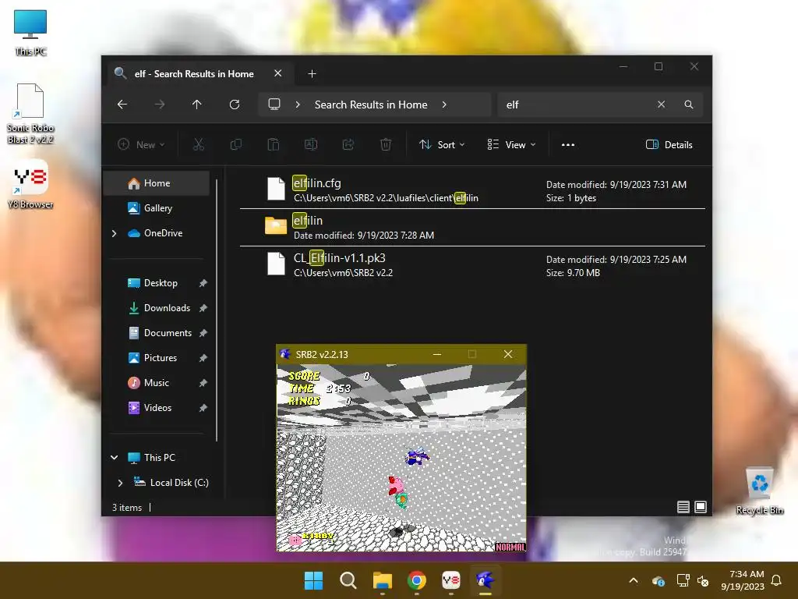
Task: Add a new File Explorer tab
Action: (312, 74)
